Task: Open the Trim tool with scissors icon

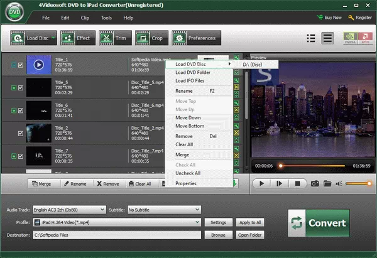Action: click(116, 38)
